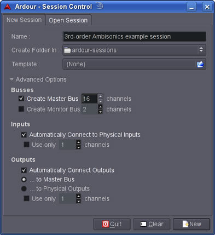Click the folder icon beside ardour-sessions
This screenshot has height=235, width=215.
(67, 50)
